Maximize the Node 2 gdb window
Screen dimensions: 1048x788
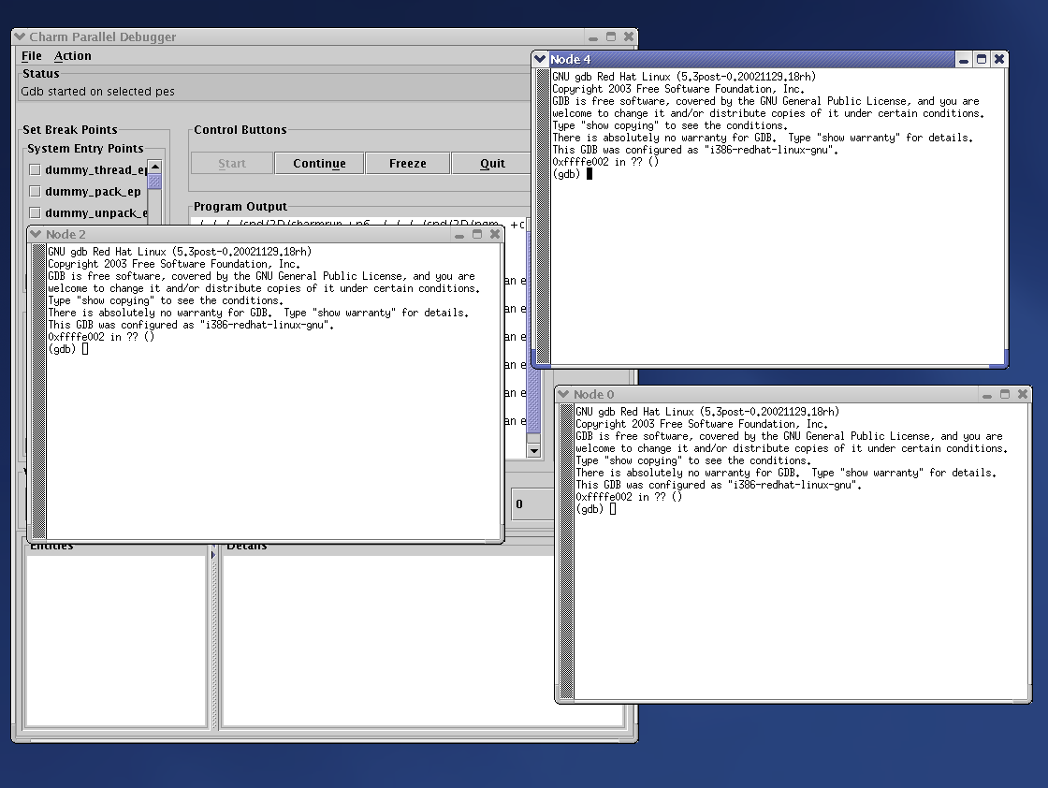tap(476, 234)
